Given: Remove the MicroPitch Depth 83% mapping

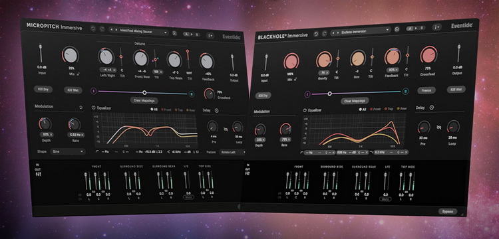Looking at the screenshot, I should (x=51, y=135).
